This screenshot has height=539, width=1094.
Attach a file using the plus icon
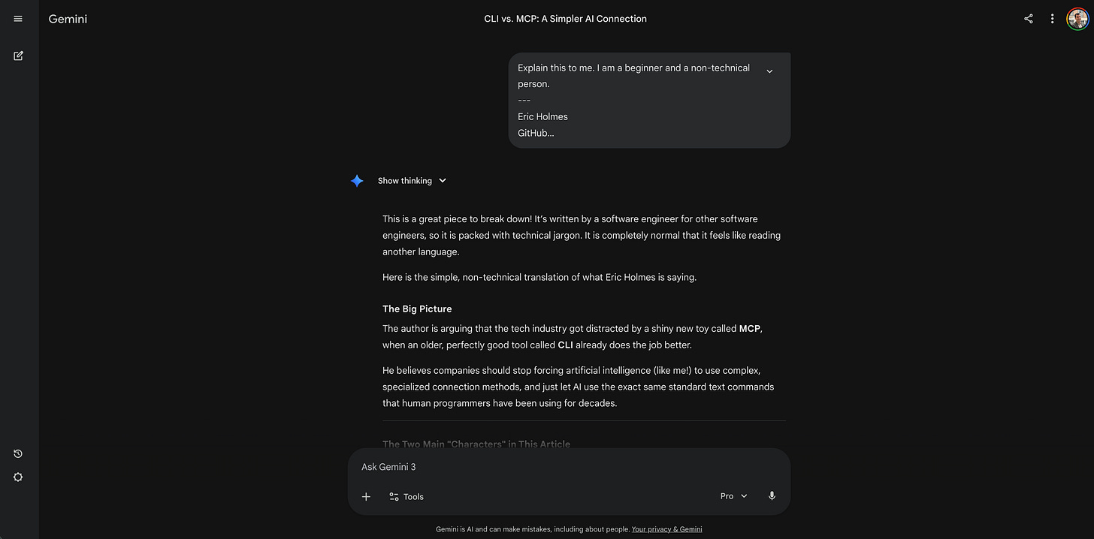point(366,496)
